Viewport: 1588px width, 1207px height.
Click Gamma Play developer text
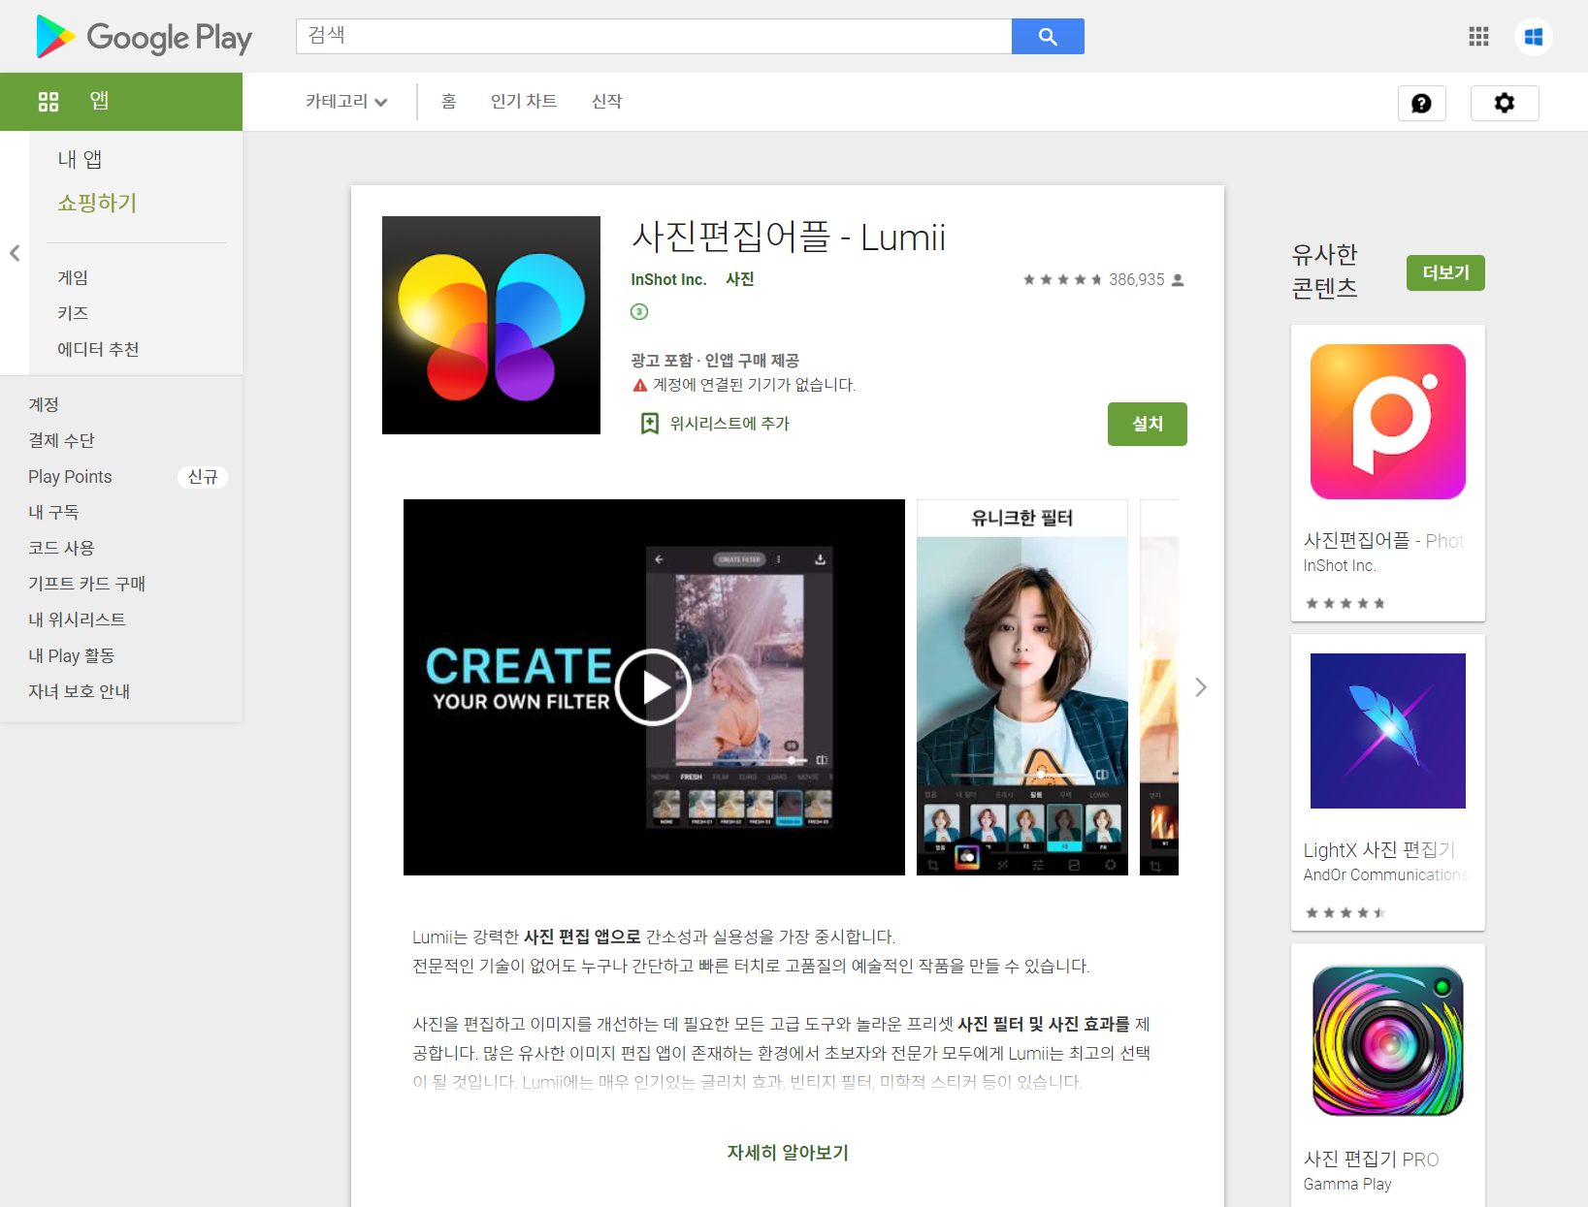1347,1185
